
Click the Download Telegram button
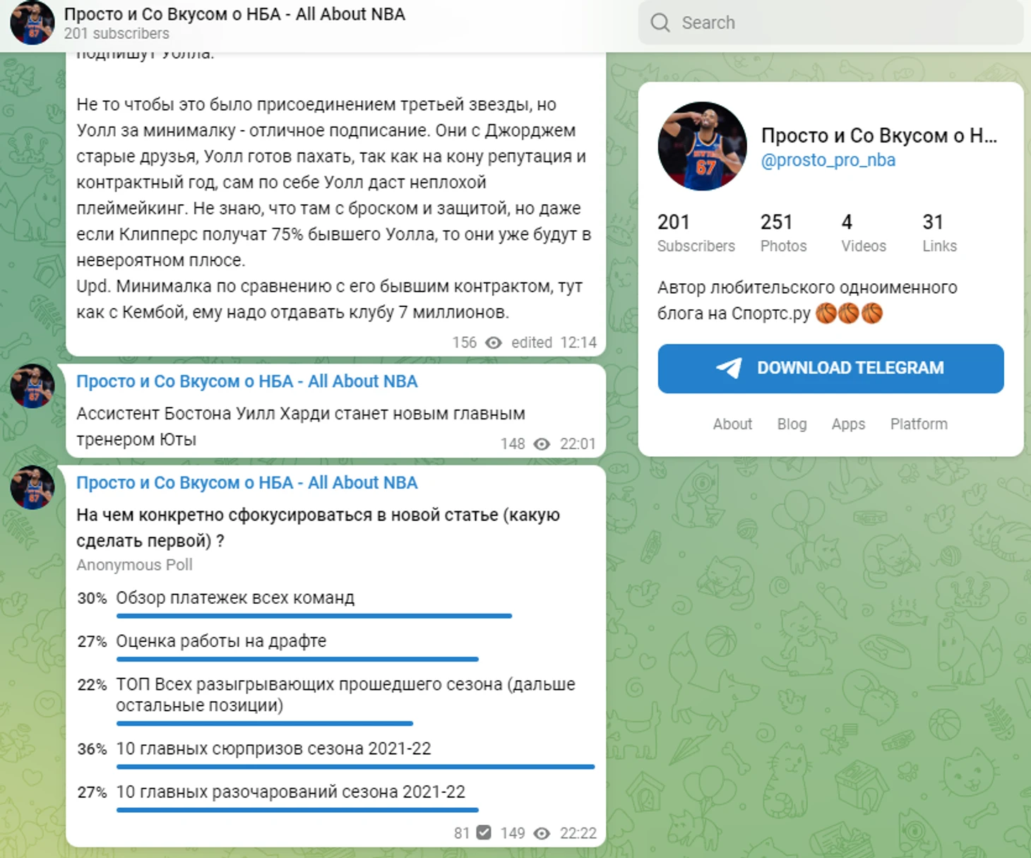[x=830, y=369]
